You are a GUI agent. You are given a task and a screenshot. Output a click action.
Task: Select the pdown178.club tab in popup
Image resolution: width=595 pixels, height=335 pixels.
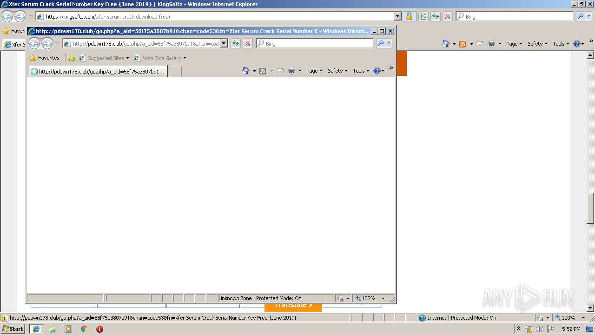point(98,72)
